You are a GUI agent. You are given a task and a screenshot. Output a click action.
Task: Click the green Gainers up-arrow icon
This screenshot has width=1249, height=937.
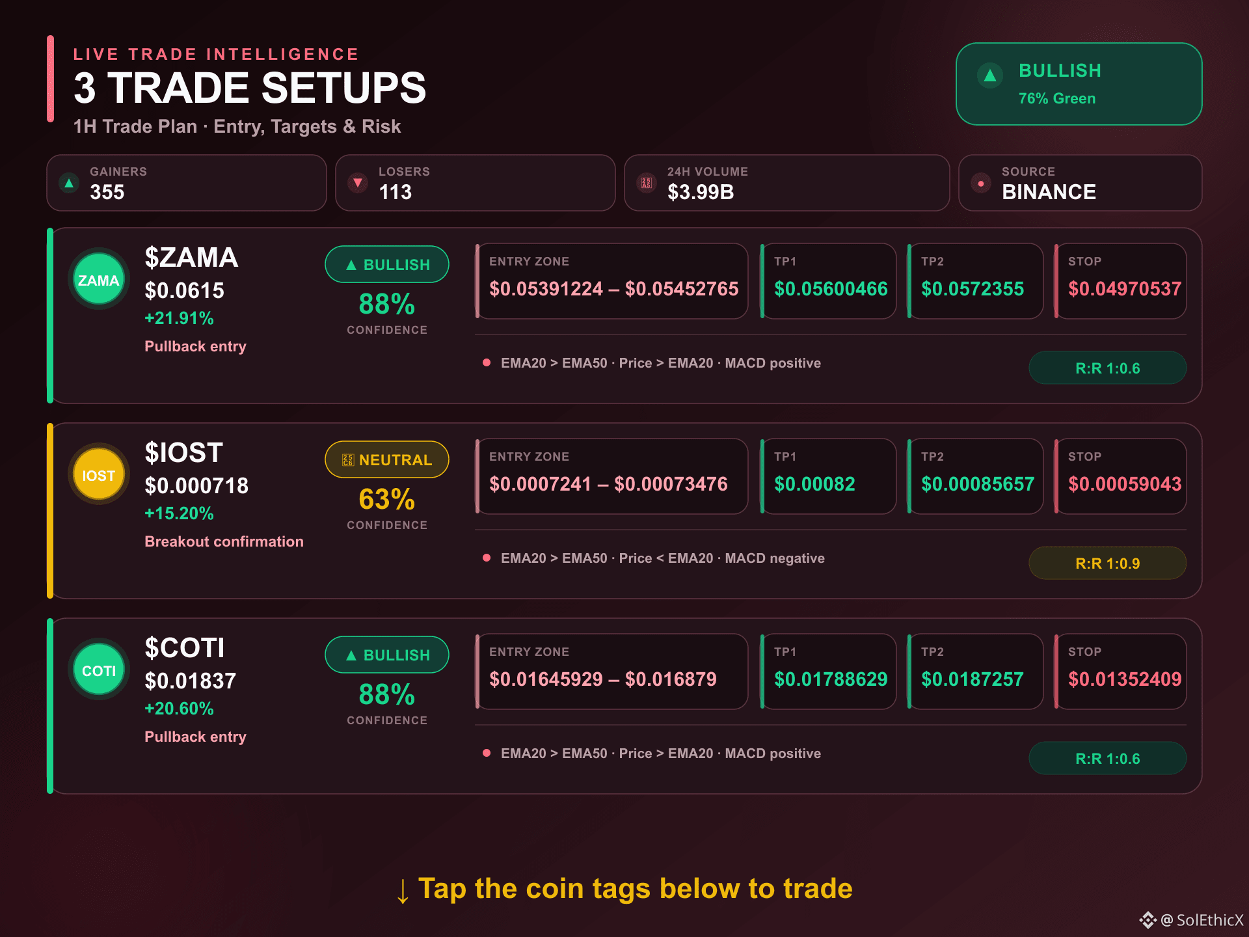tap(69, 183)
